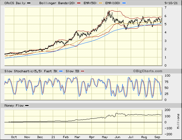Click the date '9/10/21'

[171, 3]
